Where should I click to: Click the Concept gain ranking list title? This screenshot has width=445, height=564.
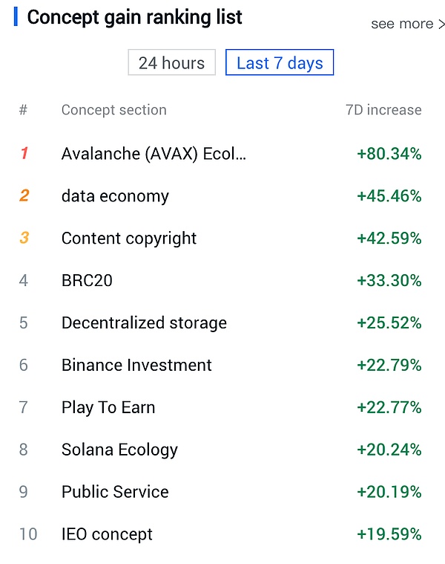click(x=134, y=17)
